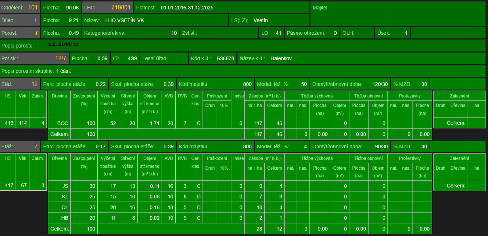
Task: Click the Model. těž. % value 50
Action: click(304, 84)
